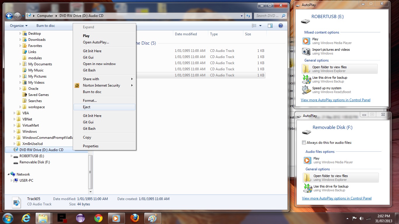Click the Explorer help question mark icon
The image size is (399, 224).
[x=281, y=26]
